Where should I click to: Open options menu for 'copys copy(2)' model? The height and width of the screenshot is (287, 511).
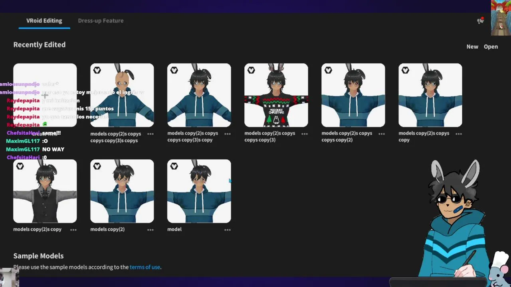pos(382,134)
